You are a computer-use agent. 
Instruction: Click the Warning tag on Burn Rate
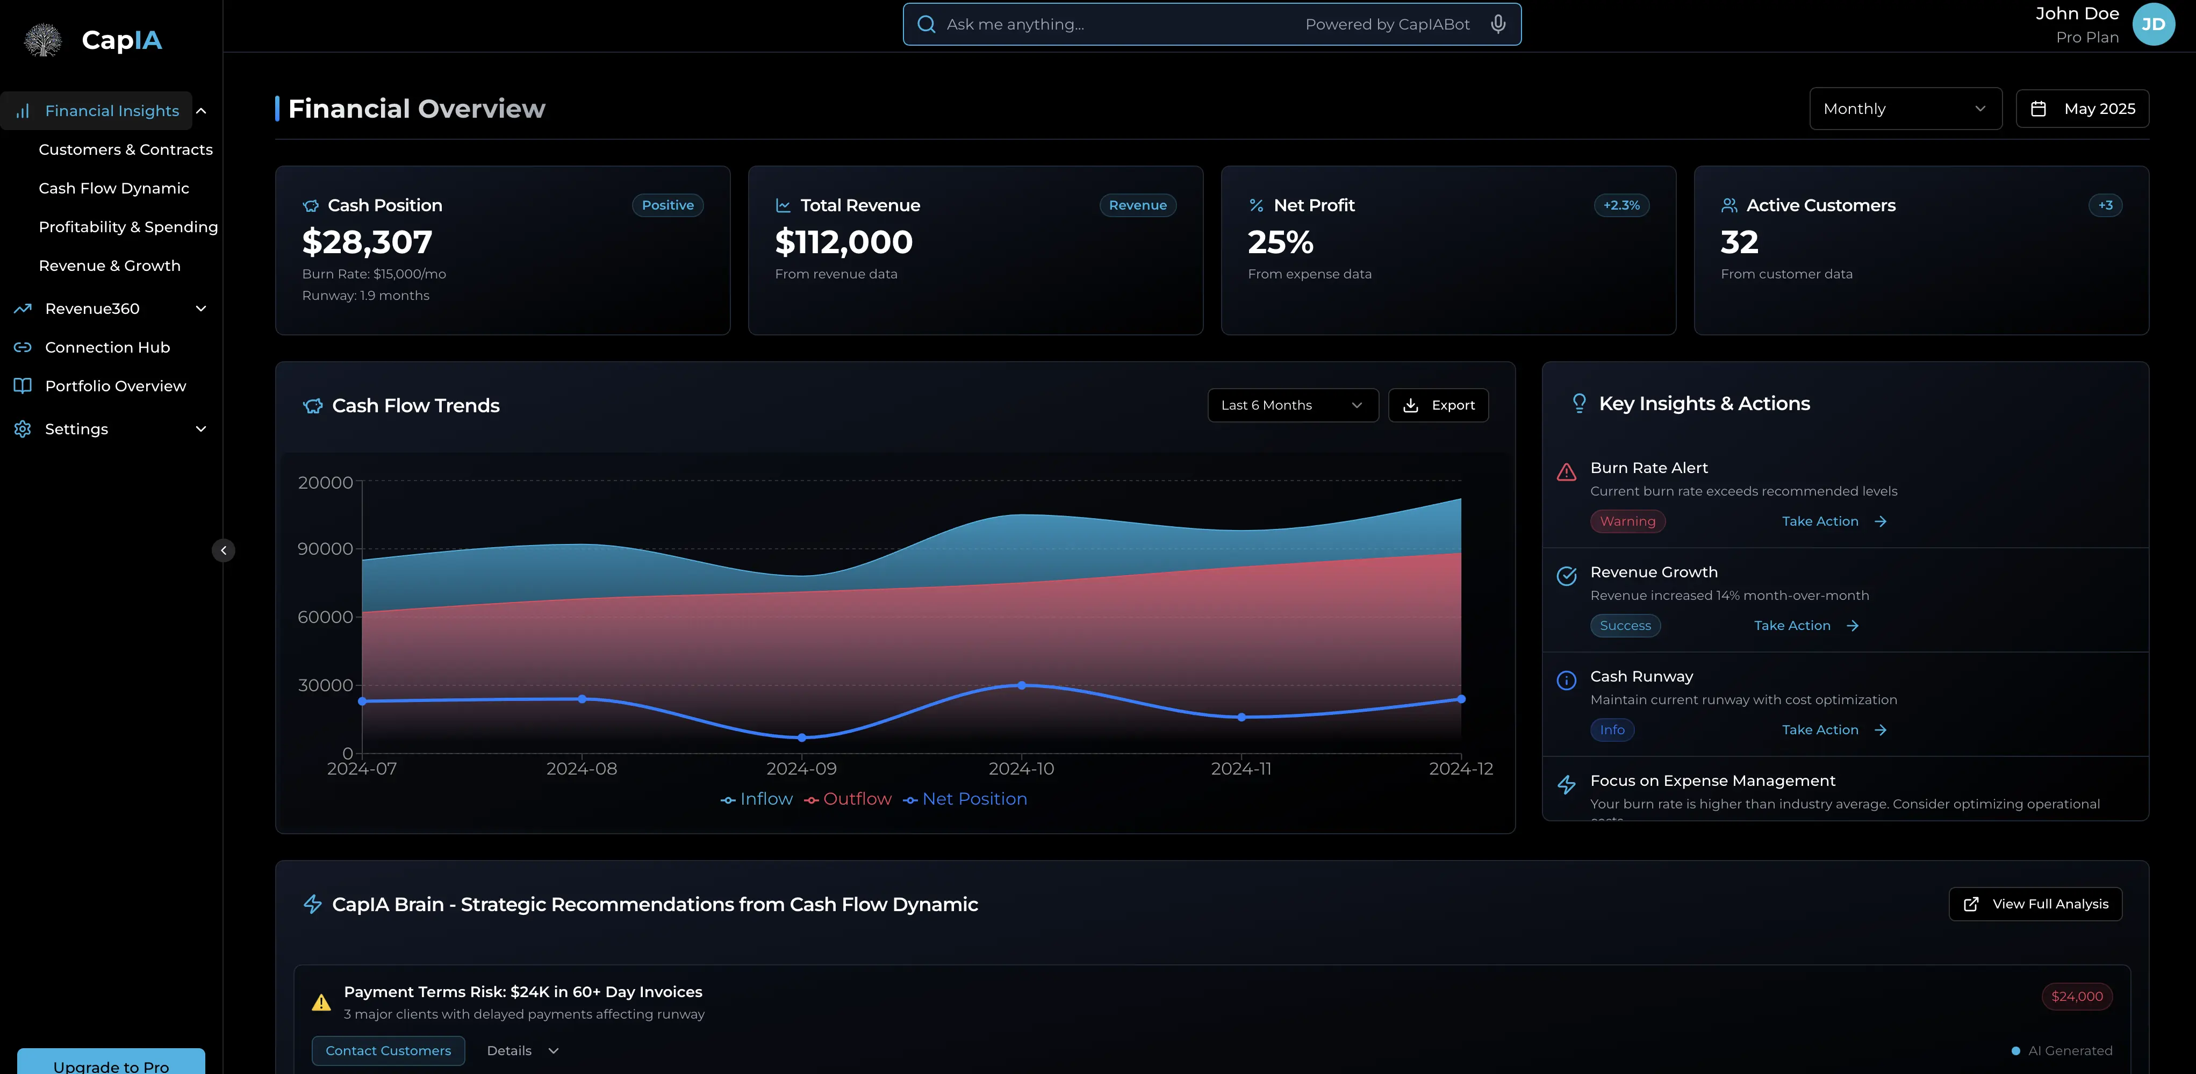click(x=1627, y=521)
